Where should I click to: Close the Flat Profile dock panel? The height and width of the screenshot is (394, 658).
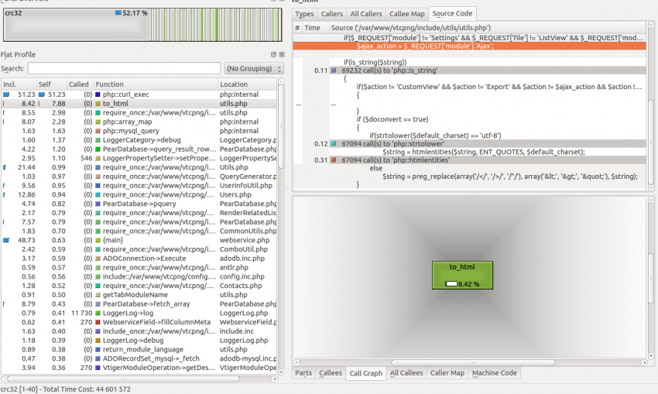(282, 55)
